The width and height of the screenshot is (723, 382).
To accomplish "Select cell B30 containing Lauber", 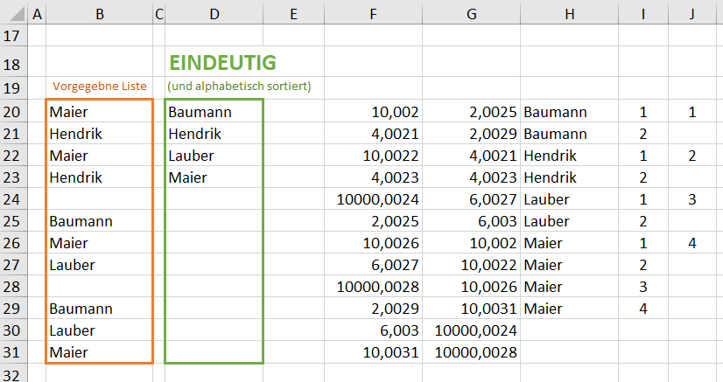I will point(100,330).
